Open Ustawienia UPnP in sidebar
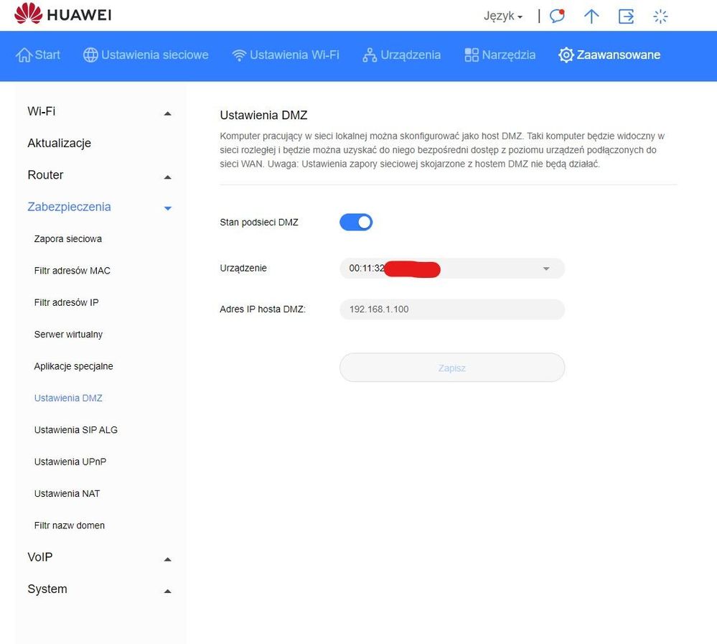The width and height of the screenshot is (717, 644). 70,462
